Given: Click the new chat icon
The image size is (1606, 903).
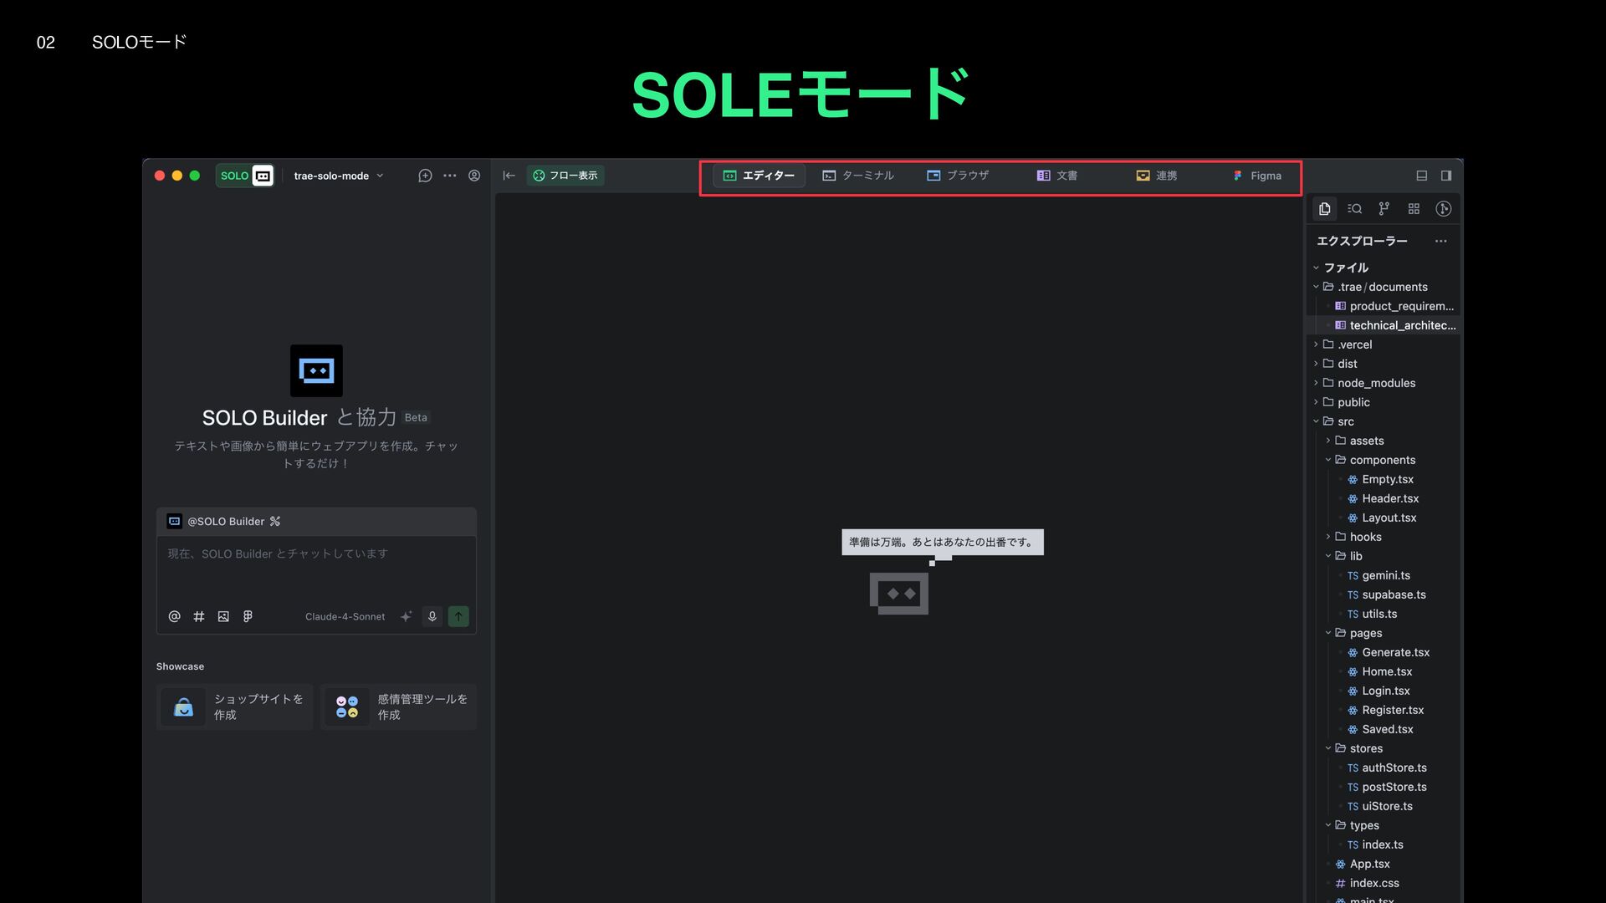Looking at the screenshot, I should (425, 176).
